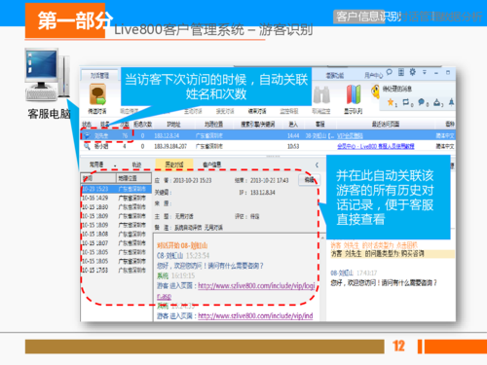The width and height of the screenshot is (487, 365).
Task: Click the chat scrollbar up arrow
Action: (x=322, y=237)
